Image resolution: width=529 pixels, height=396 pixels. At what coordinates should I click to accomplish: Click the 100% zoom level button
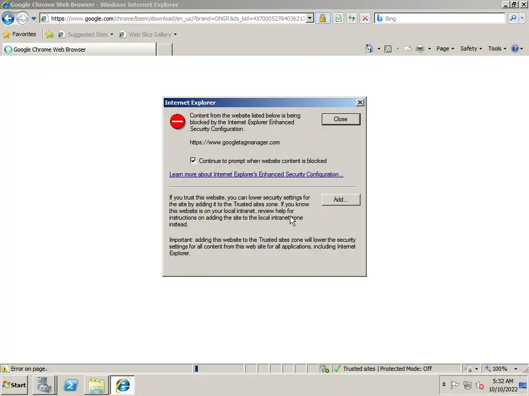(x=496, y=369)
